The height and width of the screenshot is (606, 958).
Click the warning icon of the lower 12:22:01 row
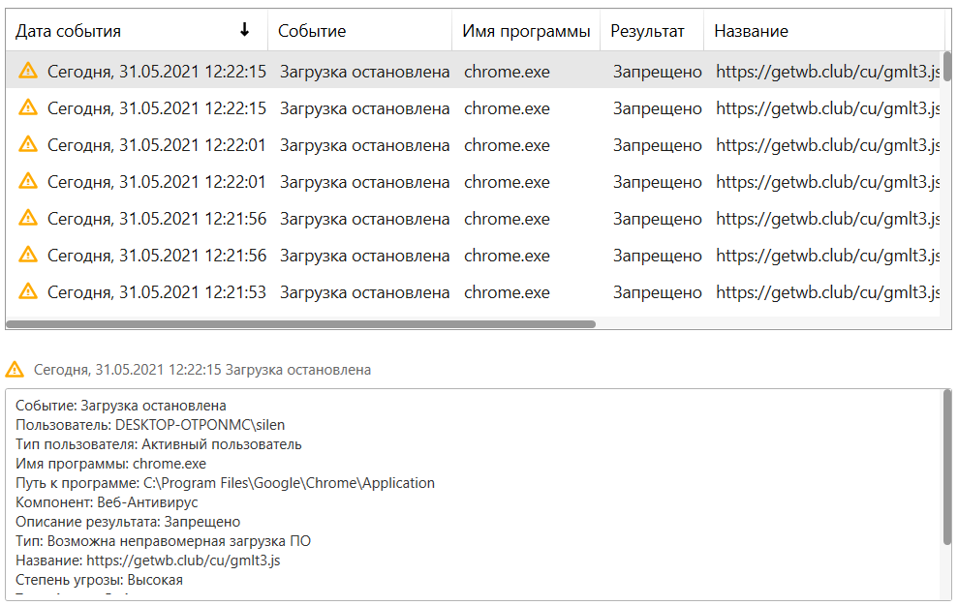click(x=28, y=181)
